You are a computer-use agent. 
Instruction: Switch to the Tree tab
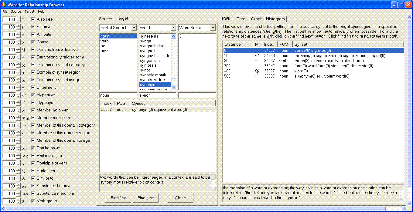click(x=241, y=19)
